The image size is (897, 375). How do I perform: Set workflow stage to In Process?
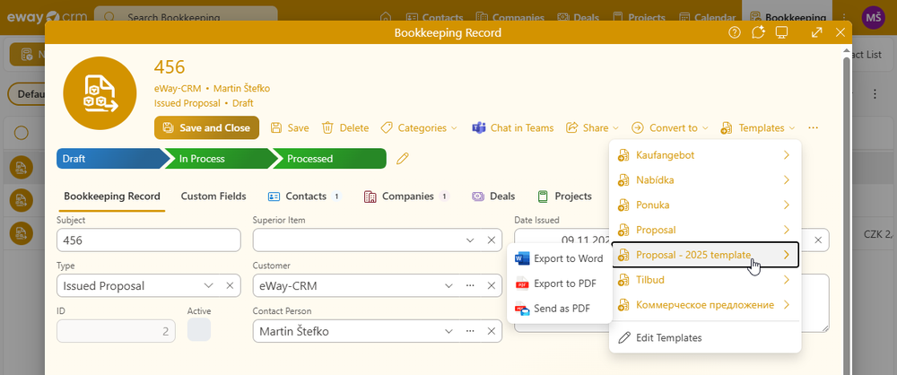click(x=215, y=159)
